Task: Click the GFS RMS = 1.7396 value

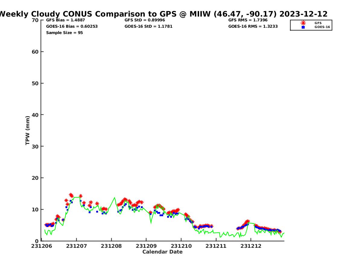Action: coord(248,20)
